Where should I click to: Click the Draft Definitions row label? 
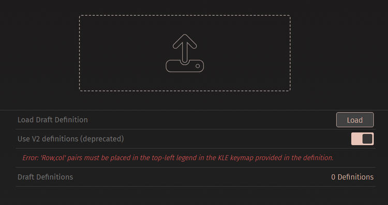[x=46, y=177]
